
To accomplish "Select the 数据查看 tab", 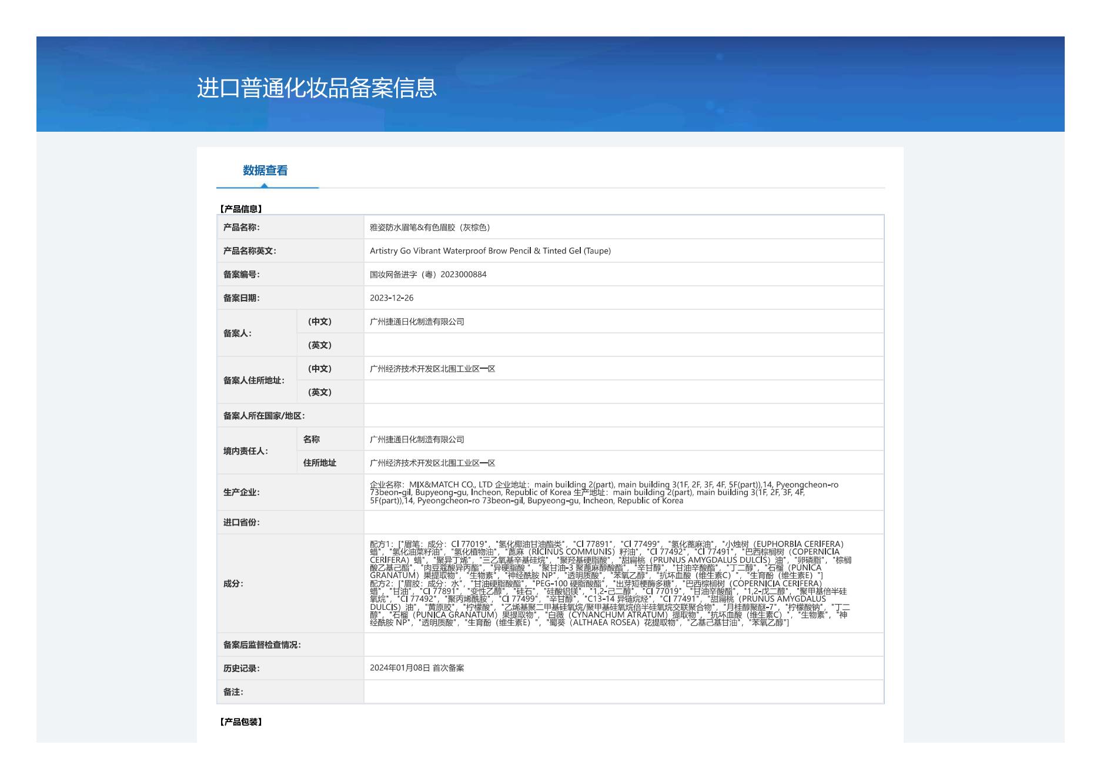I will tap(265, 171).
